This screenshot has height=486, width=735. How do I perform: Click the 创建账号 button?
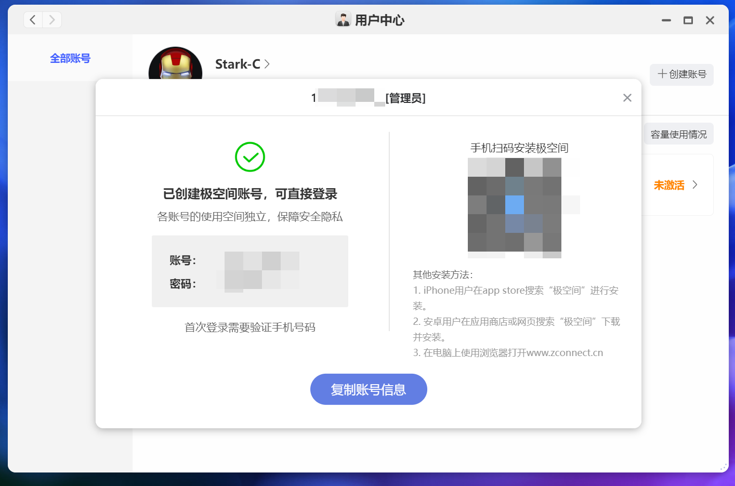(x=681, y=74)
